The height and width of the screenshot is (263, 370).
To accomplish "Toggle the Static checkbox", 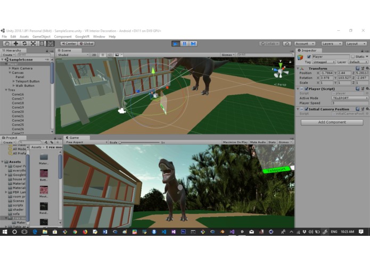I will 353,56.
